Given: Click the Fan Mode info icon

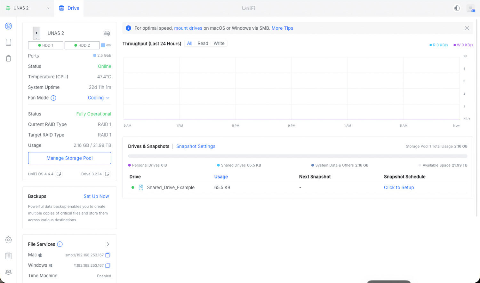Looking at the screenshot, I should point(53,98).
